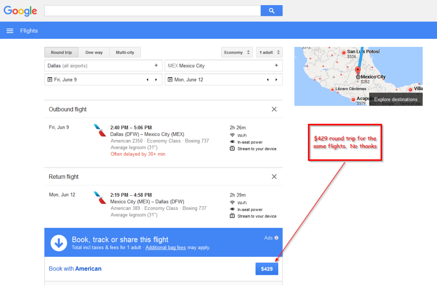
Task: Click the Explore destinations button on map
Action: pyautogui.click(x=396, y=99)
